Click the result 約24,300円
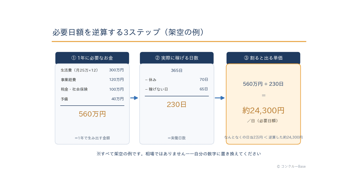Image resolution: width=349 pixels, height=196 pixels. click(263, 110)
